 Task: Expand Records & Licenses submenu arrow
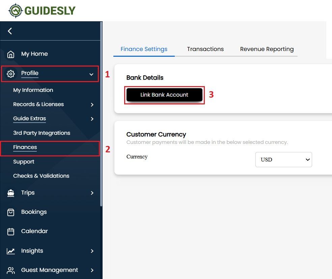pos(92,105)
